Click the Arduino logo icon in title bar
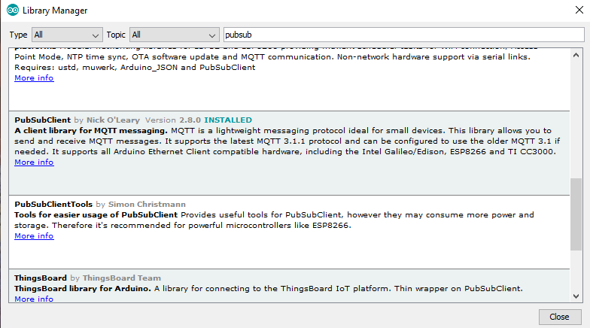This screenshot has height=328, width=590. pos(12,11)
